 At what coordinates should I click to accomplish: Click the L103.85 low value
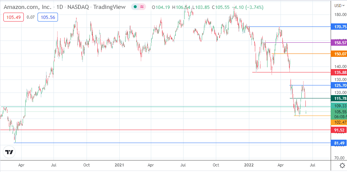point(201,7)
